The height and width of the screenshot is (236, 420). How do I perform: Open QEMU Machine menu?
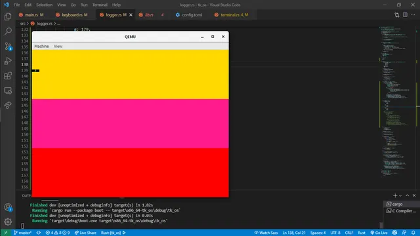41,47
